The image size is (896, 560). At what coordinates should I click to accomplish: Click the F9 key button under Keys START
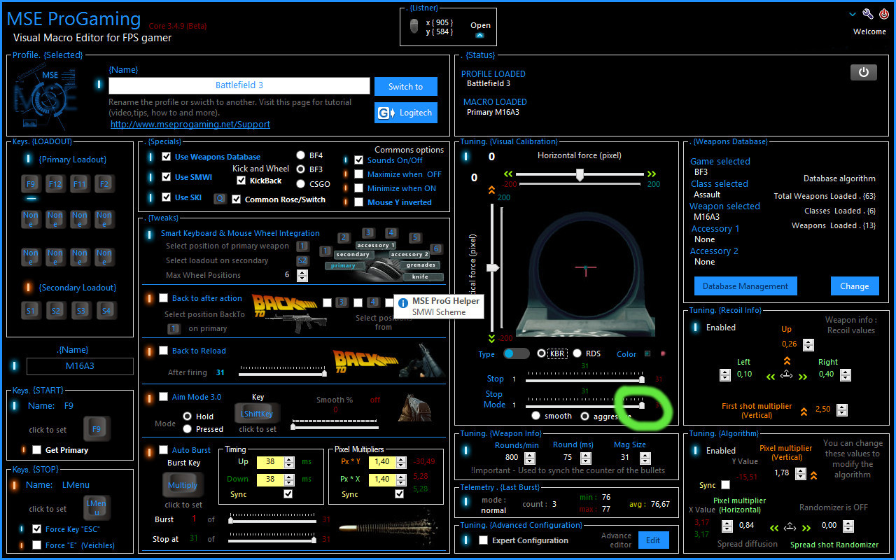(x=97, y=429)
